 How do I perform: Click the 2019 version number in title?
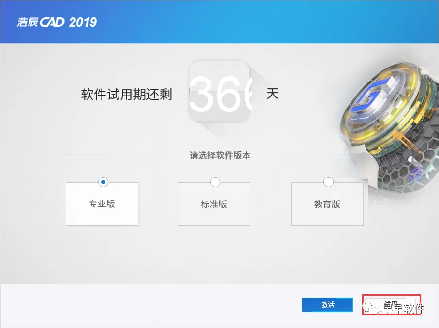pos(83,22)
